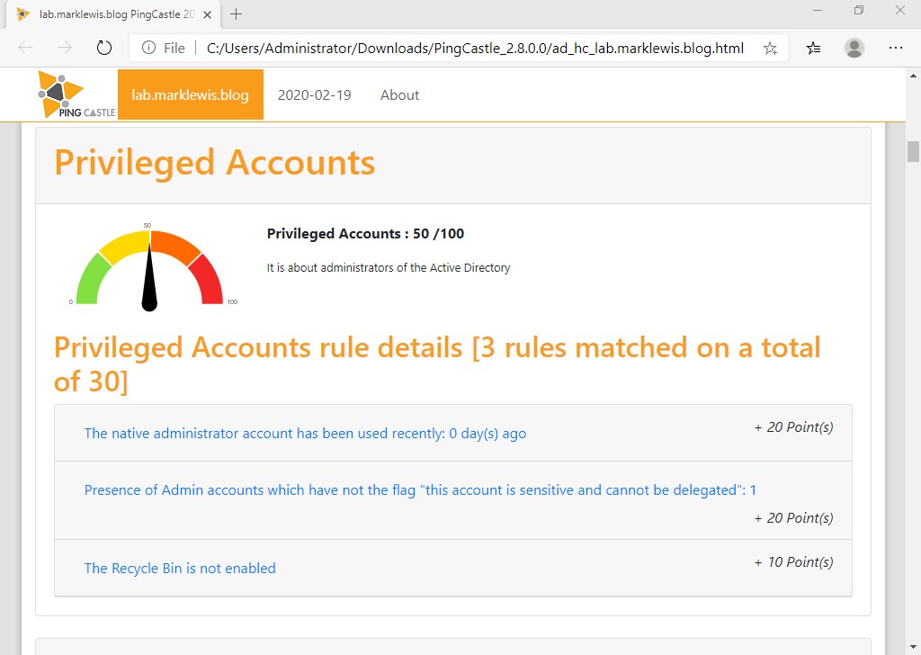921x655 pixels.
Task: Click the address bar file path
Action: click(x=475, y=48)
